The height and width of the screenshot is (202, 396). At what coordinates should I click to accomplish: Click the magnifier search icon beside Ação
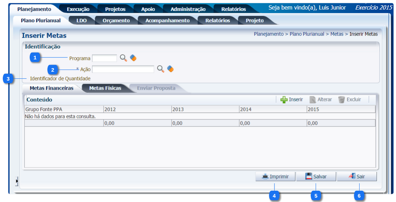pyautogui.click(x=160, y=69)
